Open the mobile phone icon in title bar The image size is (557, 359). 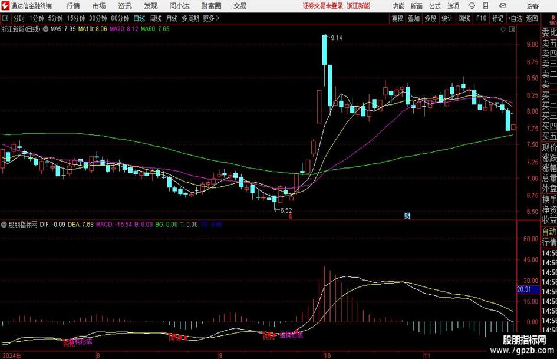[486, 6]
